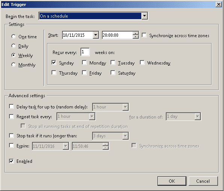
Task: Check the Monday checkbox
Action: coord(84,63)
